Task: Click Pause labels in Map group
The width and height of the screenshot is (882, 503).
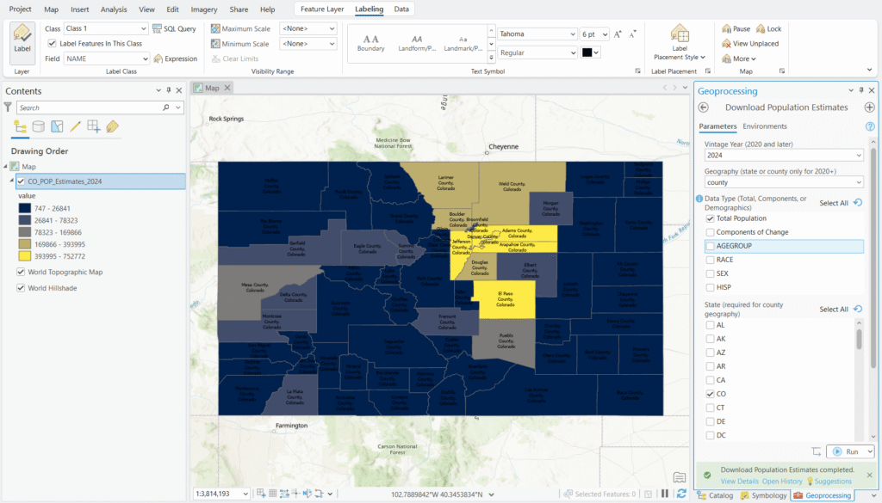Action: point(736,28)
